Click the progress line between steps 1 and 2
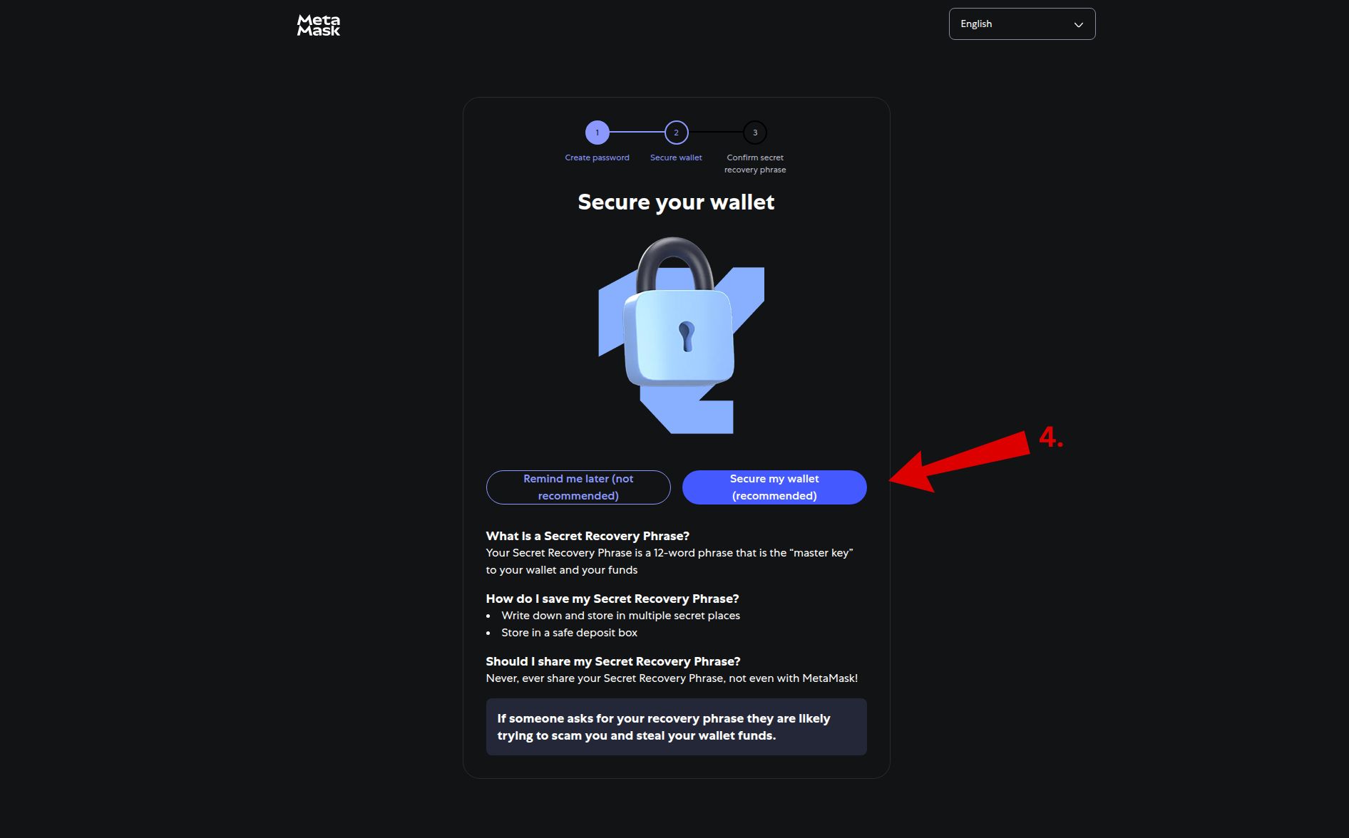1349x838 pixels. (x=637, y=132)
